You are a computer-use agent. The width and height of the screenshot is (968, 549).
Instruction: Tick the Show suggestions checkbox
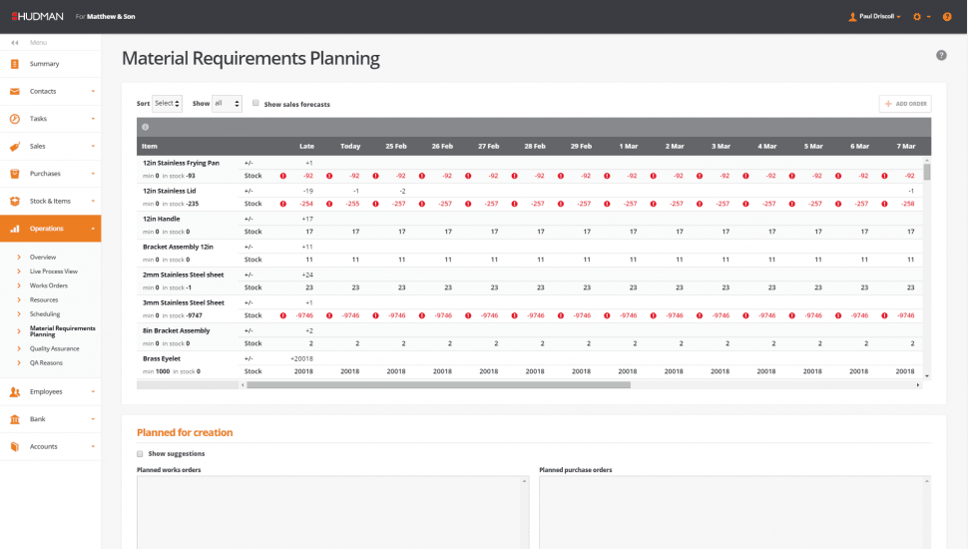tap(141, 453)
